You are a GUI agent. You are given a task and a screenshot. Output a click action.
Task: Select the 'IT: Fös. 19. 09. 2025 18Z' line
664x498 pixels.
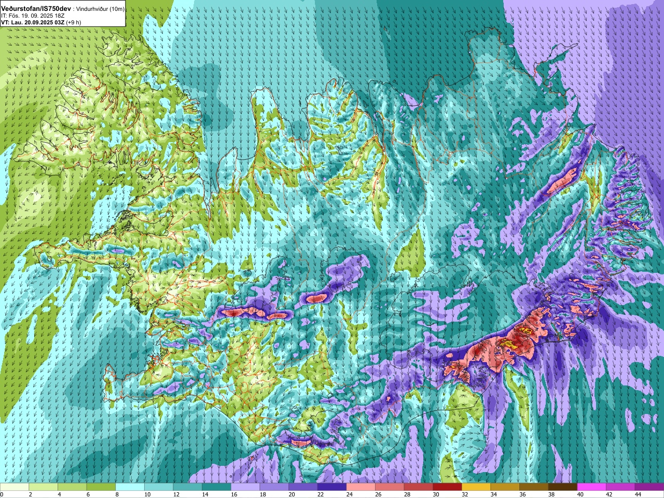33,16
